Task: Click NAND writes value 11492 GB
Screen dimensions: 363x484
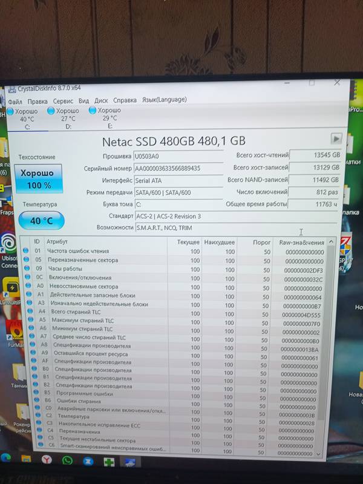Action: [x=314, y=180]
